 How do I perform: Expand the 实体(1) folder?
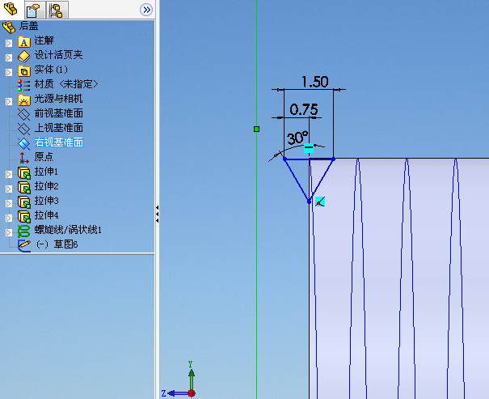pyautogui.click(x=9, y=72)
